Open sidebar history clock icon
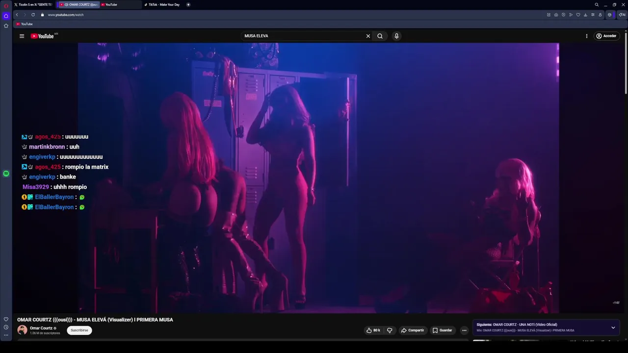Image resolution: width=628 pixels, height=353 pixels. pos(6,327)
